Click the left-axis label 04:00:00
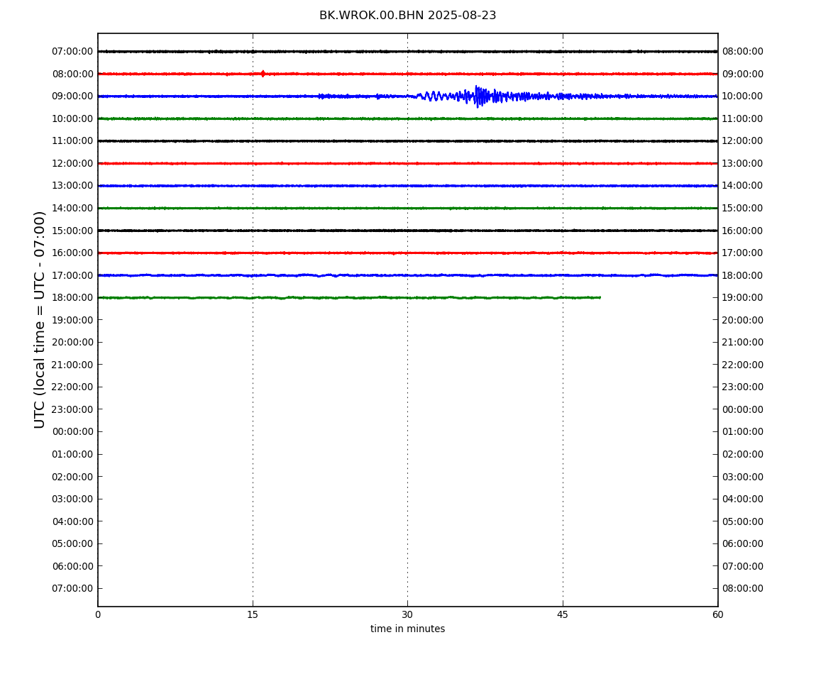816x674 pixels. pos(73,521)
